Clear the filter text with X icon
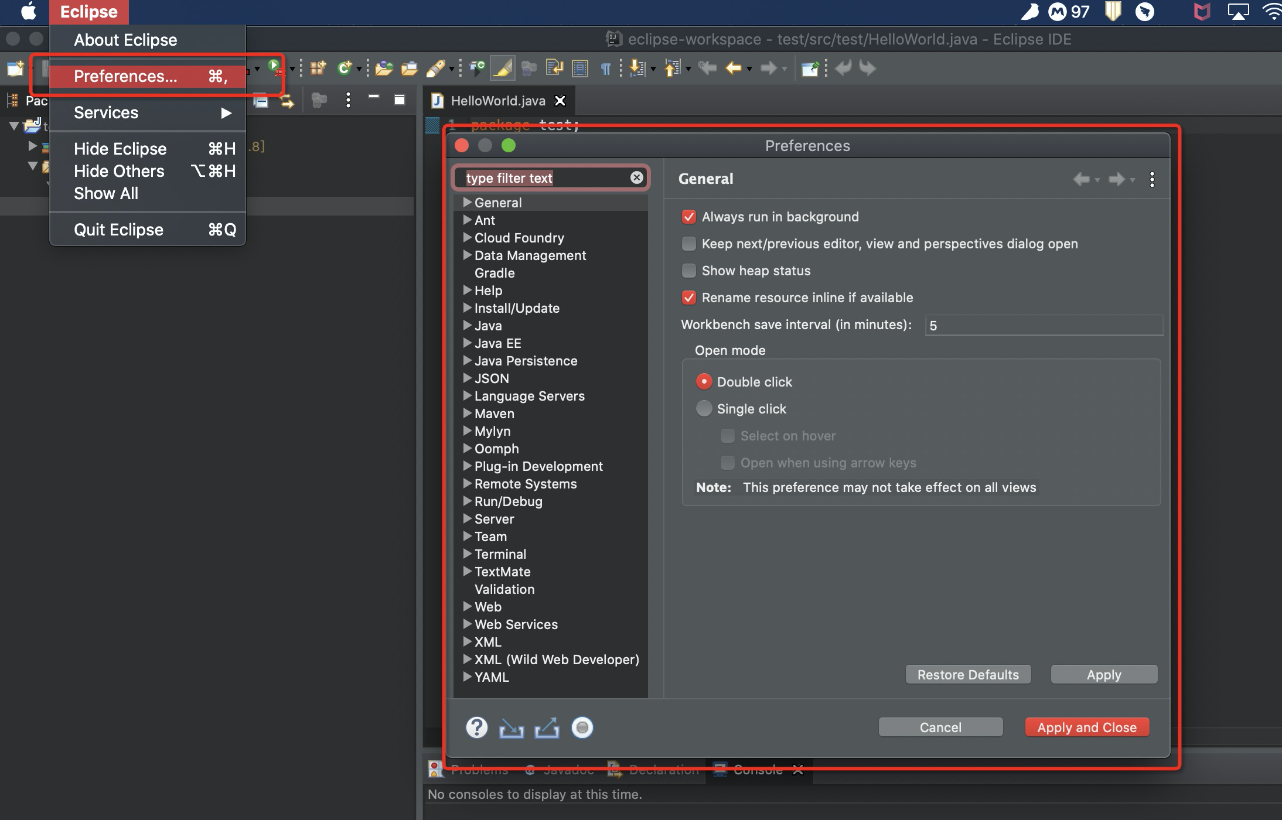The image size is (1282, 820). click(637, 177)
